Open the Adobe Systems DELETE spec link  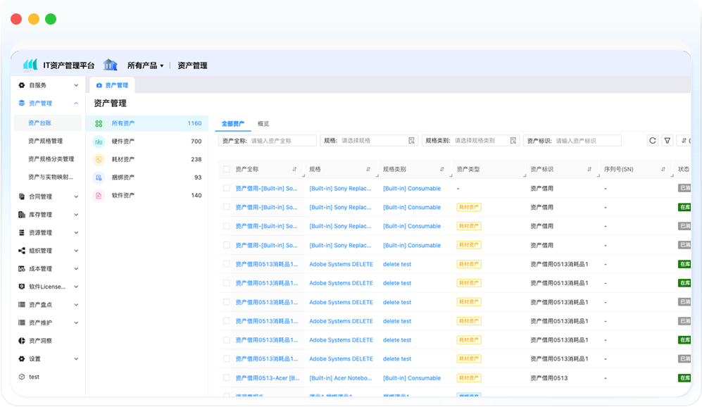341,265
